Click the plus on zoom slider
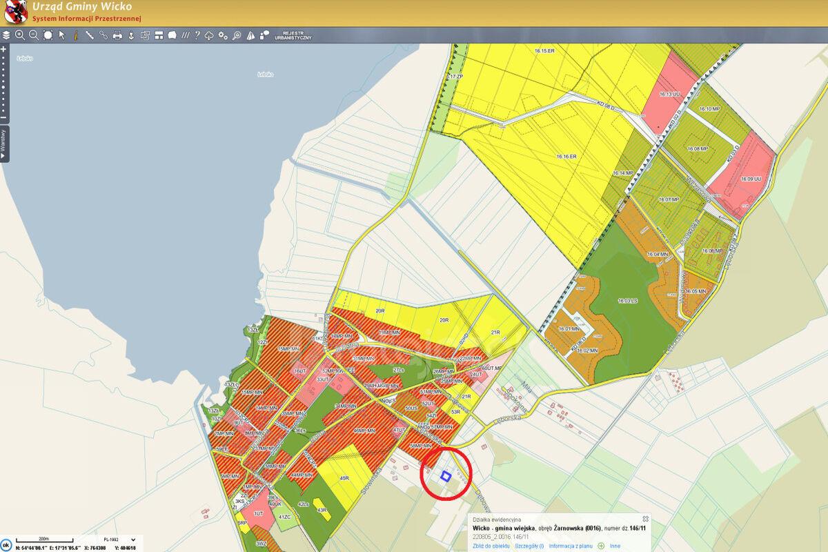Screen dimensions: 828x552 pos(3,50)
